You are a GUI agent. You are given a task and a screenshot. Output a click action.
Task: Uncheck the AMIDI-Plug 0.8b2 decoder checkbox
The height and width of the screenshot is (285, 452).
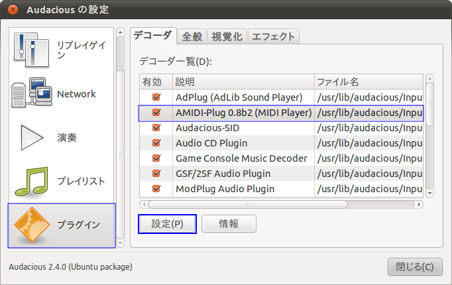156,113
